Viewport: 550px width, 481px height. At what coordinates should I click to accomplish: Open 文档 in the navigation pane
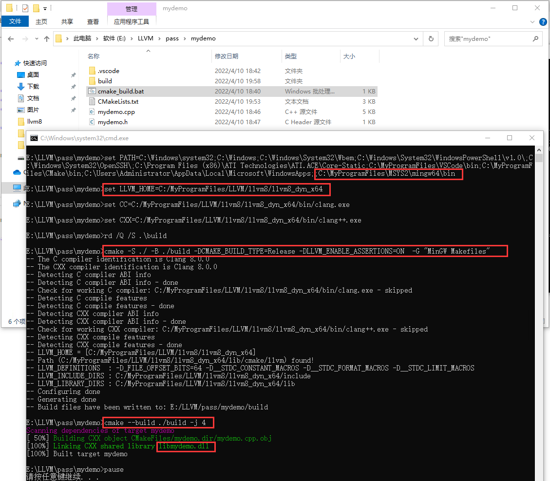33,98
